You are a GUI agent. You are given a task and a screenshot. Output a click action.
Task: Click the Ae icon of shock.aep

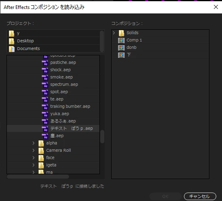(45, 70)
